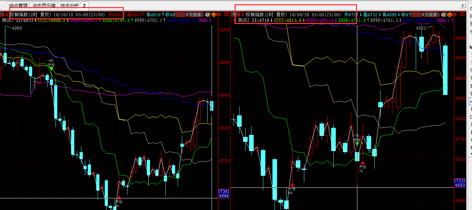Open the K-line type dropdown in 测试1 chart
472x210 pixels.
pos(2,14)
